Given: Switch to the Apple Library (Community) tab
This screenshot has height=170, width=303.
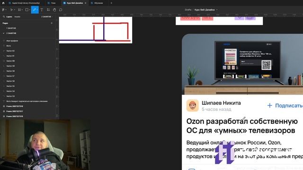Looking at the screenshot, I should pyautogui.click(x=24, y=3).
